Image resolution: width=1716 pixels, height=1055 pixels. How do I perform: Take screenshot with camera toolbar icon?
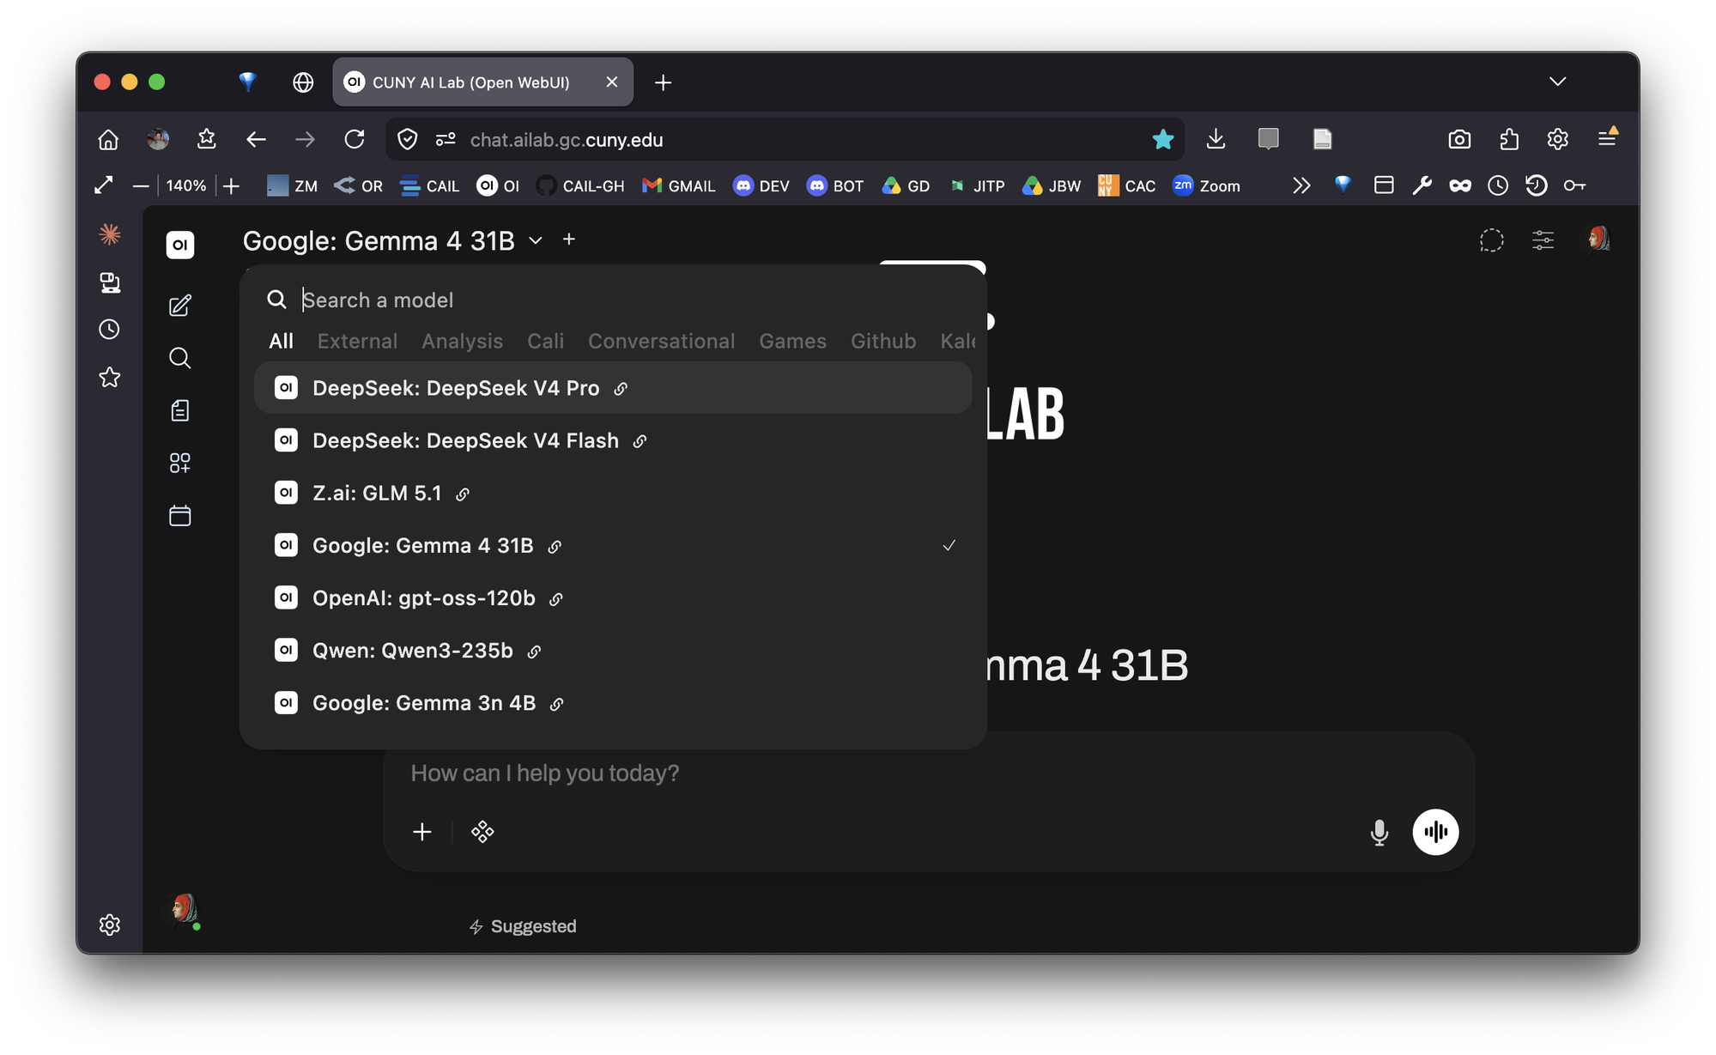[x=1459, y=139]
